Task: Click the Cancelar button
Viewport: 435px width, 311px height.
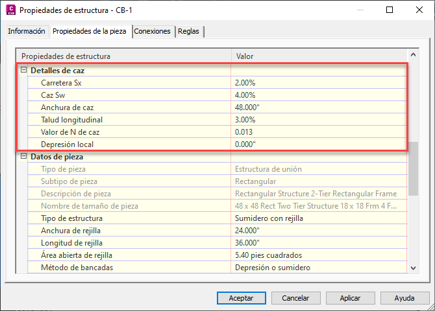Action: [x=295, y=298]
